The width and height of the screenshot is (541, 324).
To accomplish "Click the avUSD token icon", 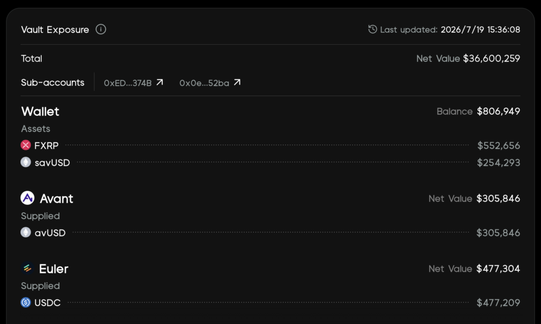I will (25, 232).
